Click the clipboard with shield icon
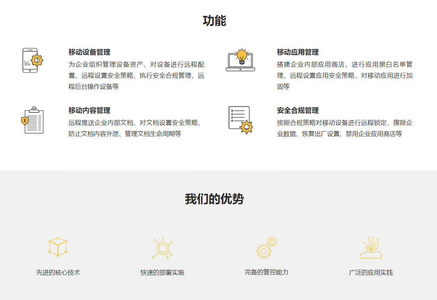Image resolution: width=437 pixels, height=300 pixels. pyautogui.click(x=31, y=120)
